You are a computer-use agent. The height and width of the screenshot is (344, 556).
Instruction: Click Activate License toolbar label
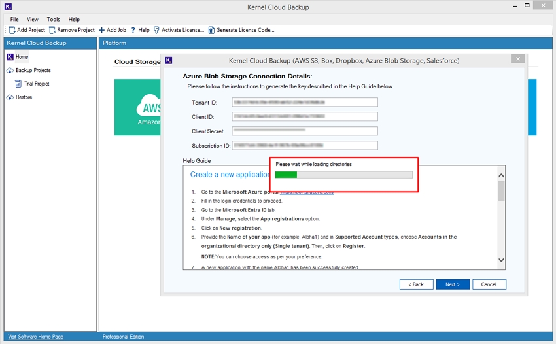click(182, 30)
